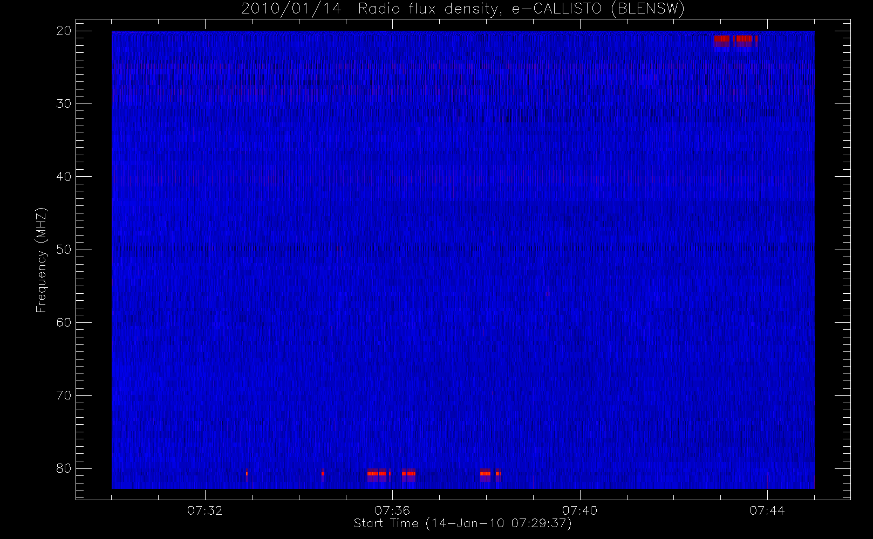Viewport: 873px width, 539px height.
Task: Click the 07:40 time tick label
Action: click(579, 510)
